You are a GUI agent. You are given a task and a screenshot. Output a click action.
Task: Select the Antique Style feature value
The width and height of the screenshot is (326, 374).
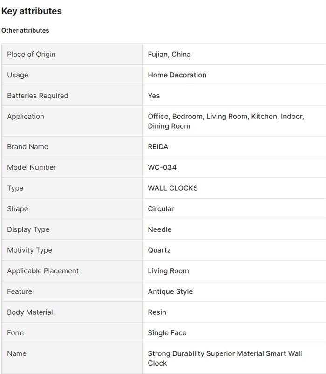point(170,291)
